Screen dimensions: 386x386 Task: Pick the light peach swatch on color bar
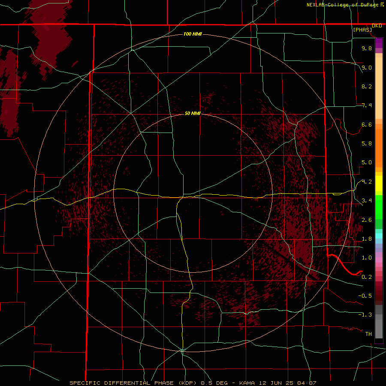pos(379,88)
